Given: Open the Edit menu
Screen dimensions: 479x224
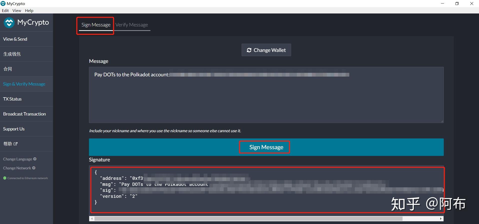Looking at the screenshot, I should (x=5, y=10).
